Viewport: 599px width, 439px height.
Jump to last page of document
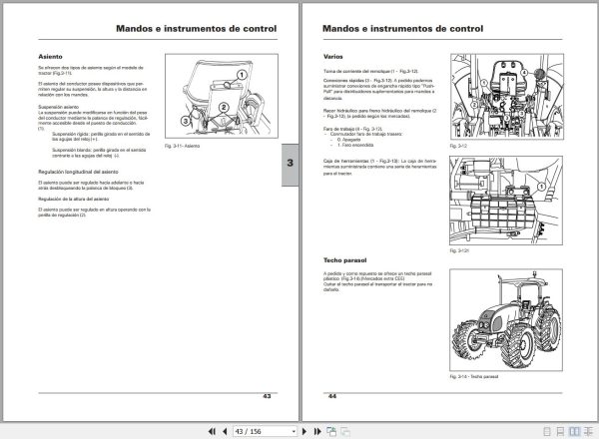click(317, 431)
